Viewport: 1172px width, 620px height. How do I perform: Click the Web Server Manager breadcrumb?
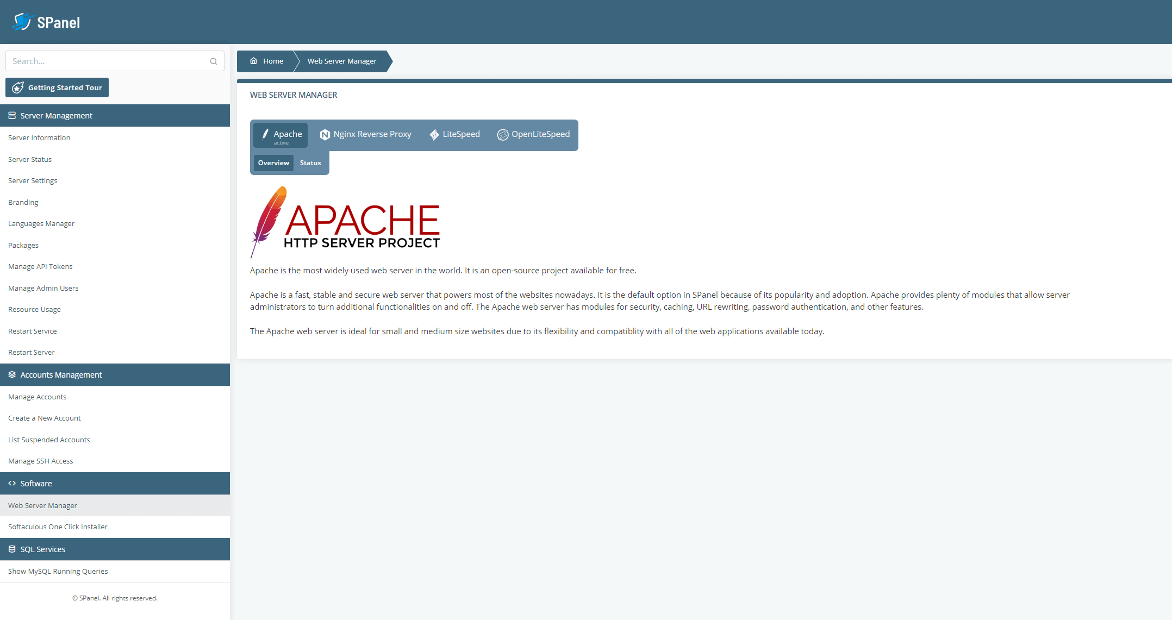click(x=342, y=61)
